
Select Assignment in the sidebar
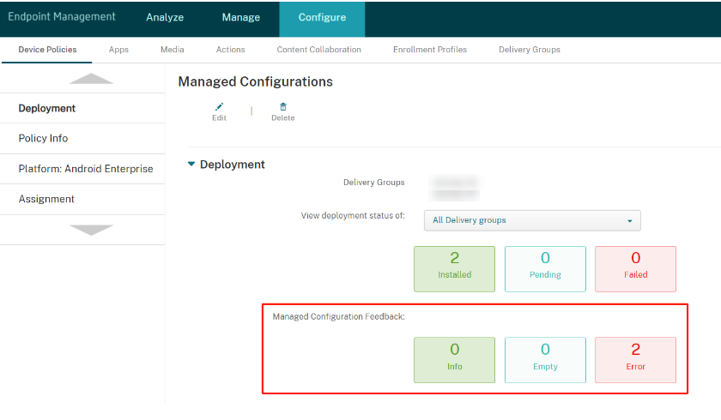pos(46,199)
